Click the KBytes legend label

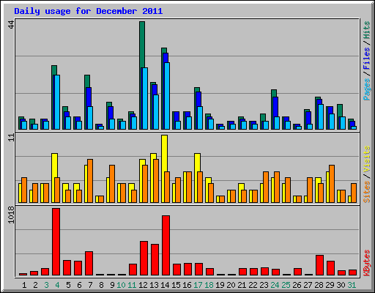pyautogui.click(x=367, y=263)
